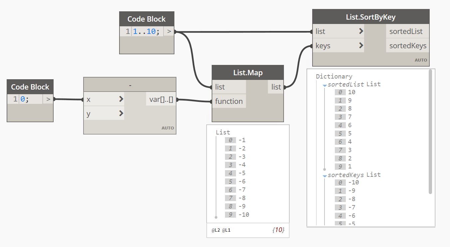The width and height of the screenshot is (450, 247).
Task: Click the list input chevron on List.SortByKey
Action: [x=361, y=31]
